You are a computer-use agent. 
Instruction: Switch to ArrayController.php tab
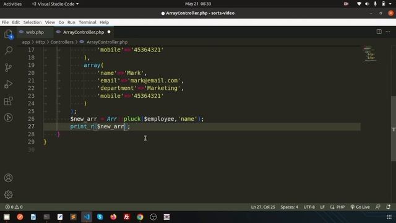[x=84, y=32]
